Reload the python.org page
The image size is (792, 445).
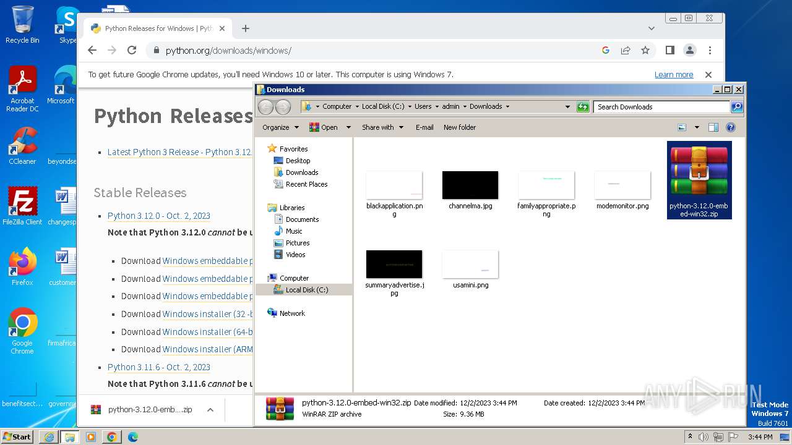coord(132,51)
